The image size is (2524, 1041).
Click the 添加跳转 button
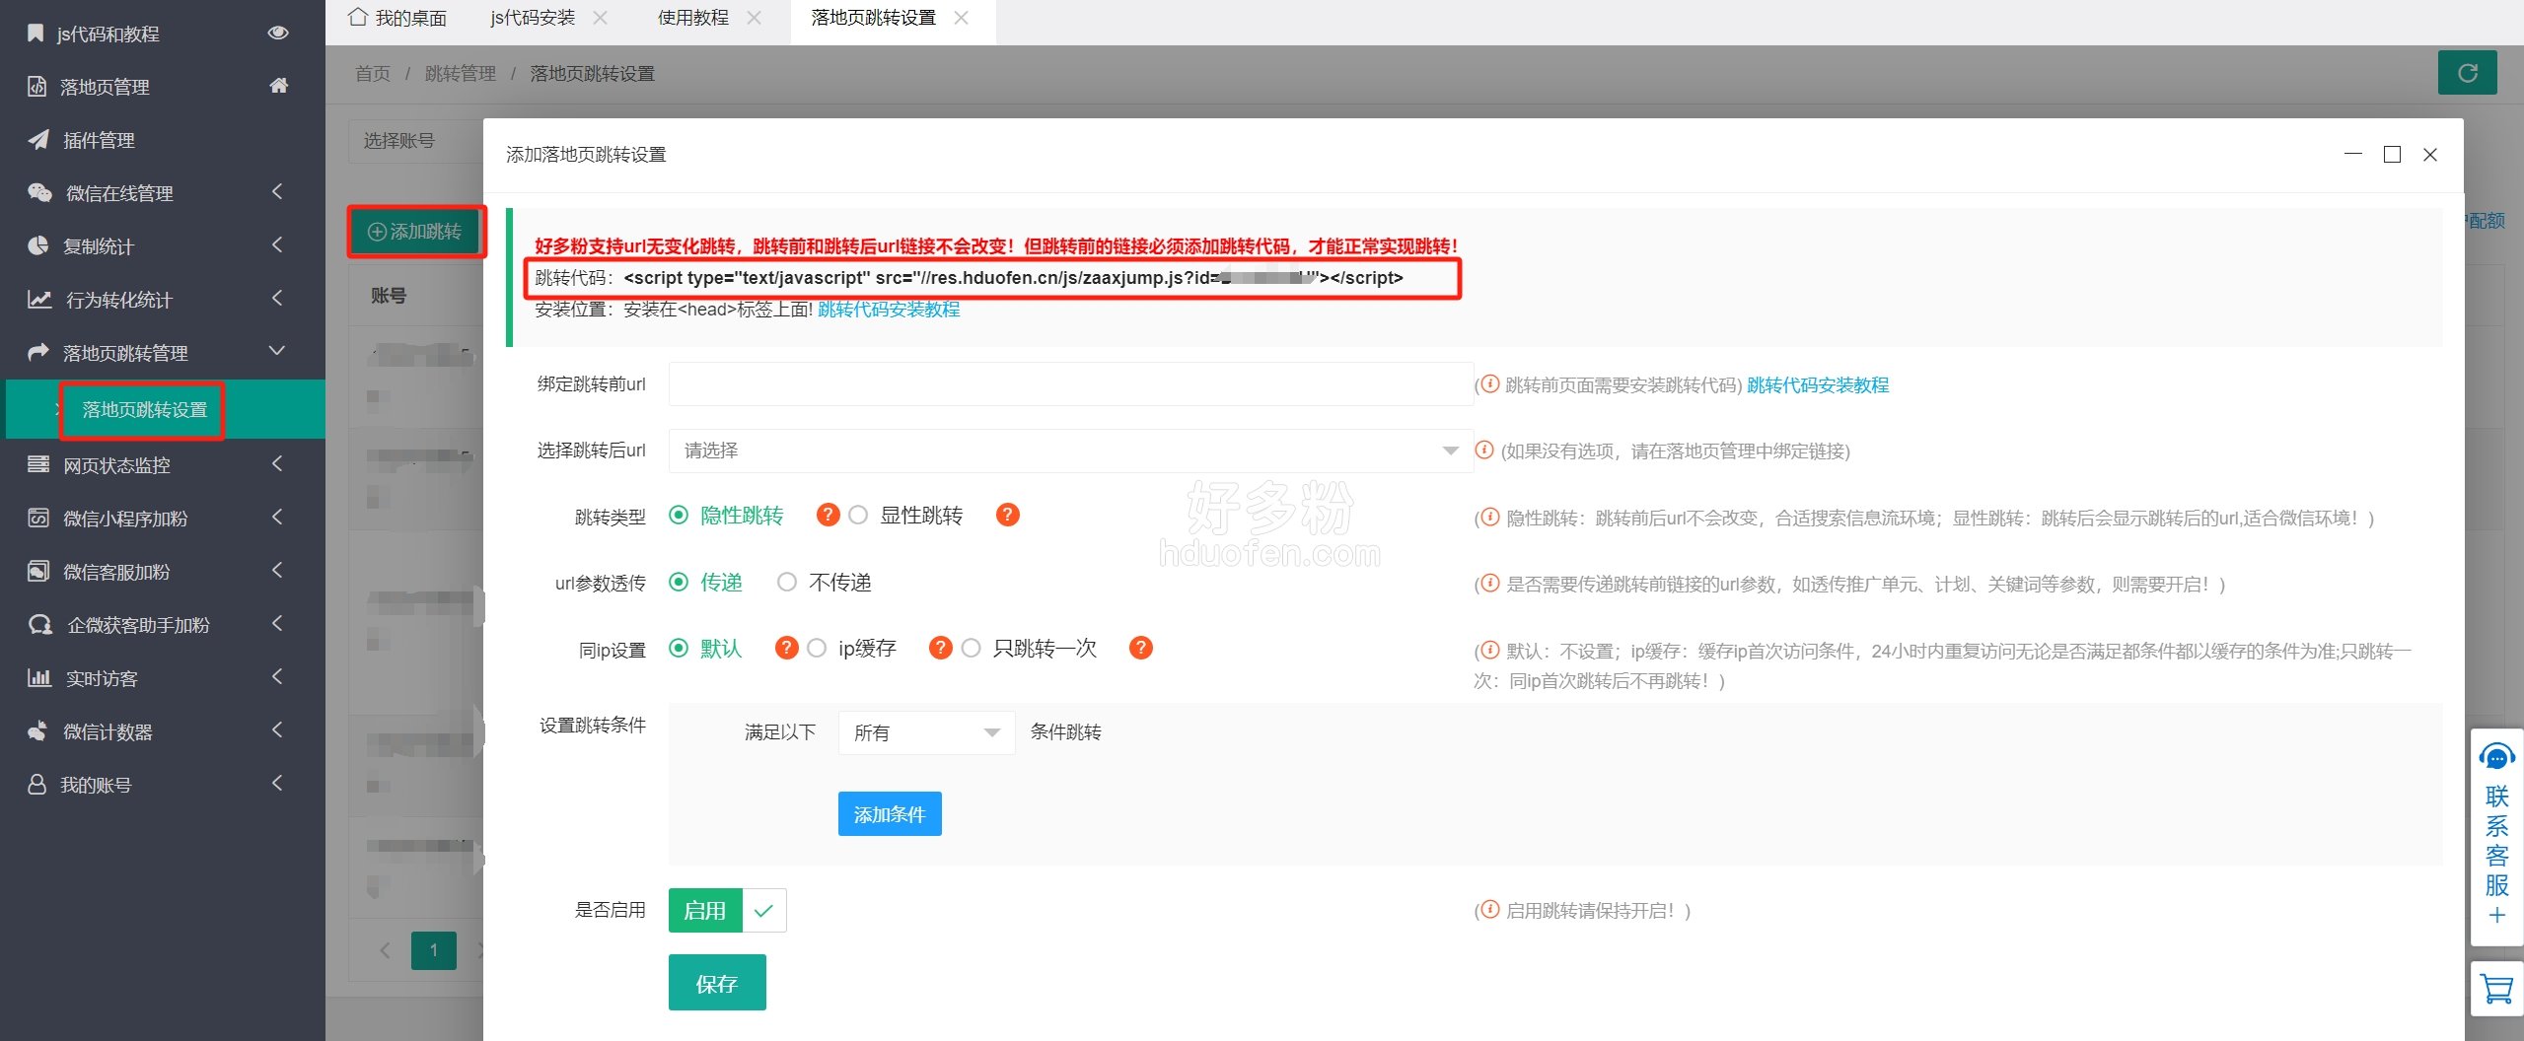[x=416, y=232]
